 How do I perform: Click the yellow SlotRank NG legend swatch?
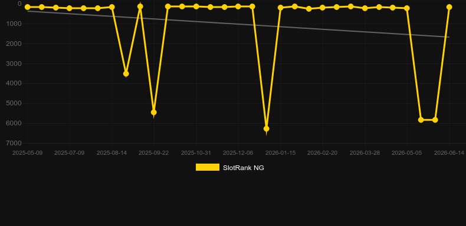pos(208,167)
